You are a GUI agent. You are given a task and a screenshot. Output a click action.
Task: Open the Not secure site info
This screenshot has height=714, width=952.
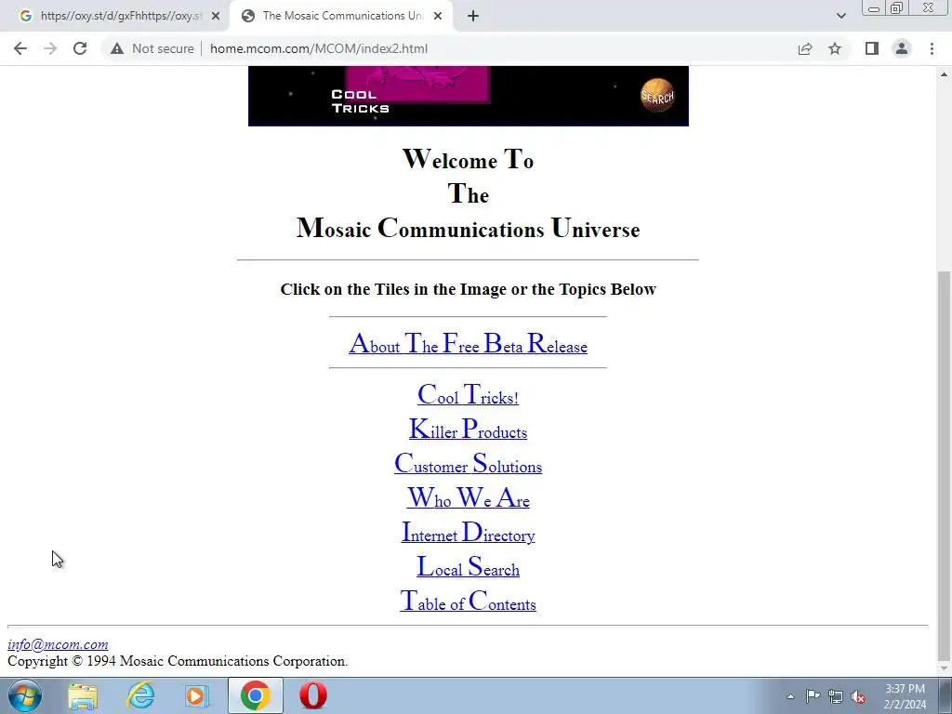tap(152, 48)
